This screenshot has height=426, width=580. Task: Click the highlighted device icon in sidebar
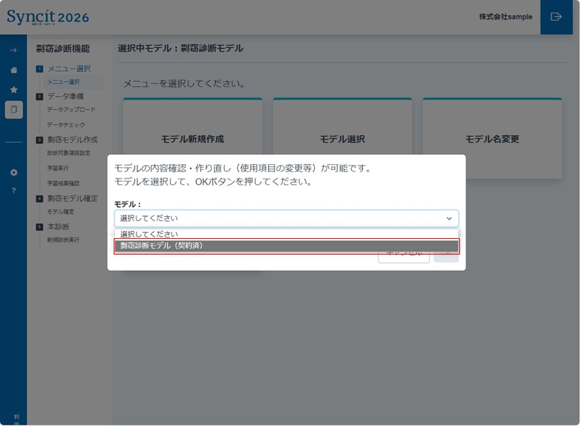pyautogui.click(x=13, y=109)
